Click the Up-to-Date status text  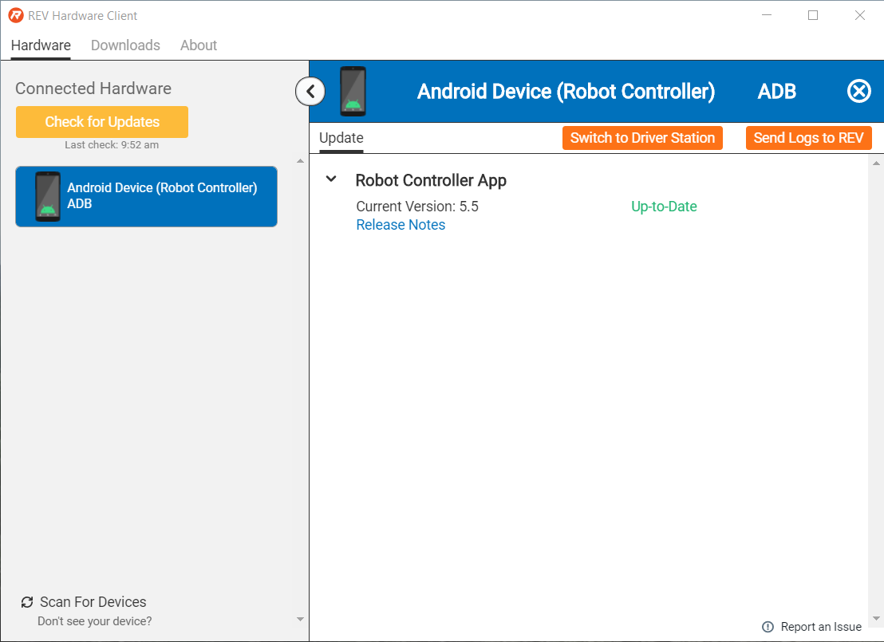[x=664, y=207]
